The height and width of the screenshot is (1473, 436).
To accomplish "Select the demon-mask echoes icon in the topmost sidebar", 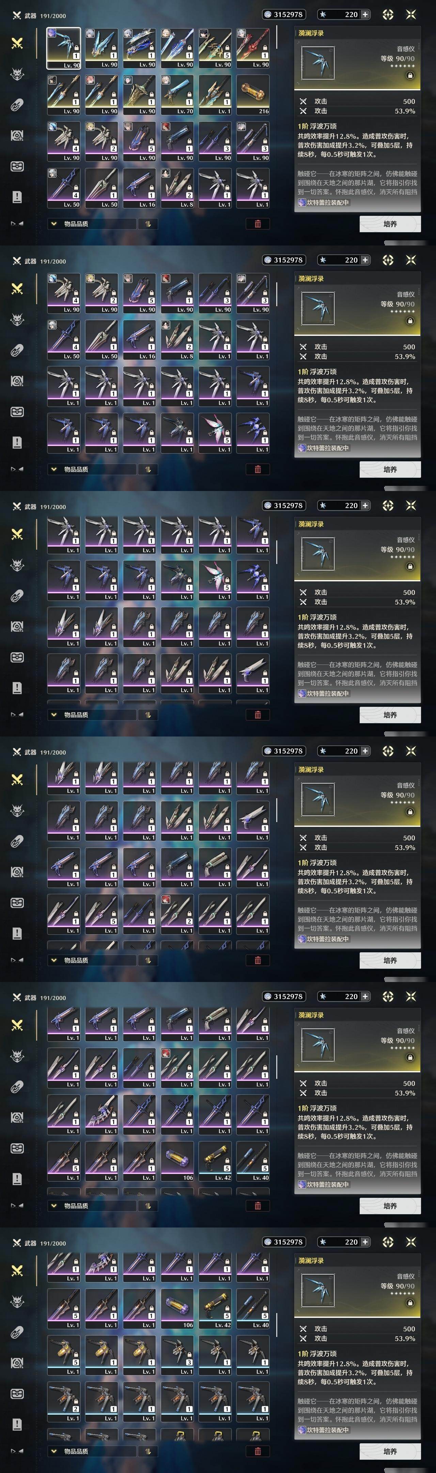I will [x=18, y=74].
